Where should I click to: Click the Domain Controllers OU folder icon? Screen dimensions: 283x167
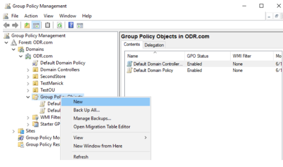coord(35,70)
